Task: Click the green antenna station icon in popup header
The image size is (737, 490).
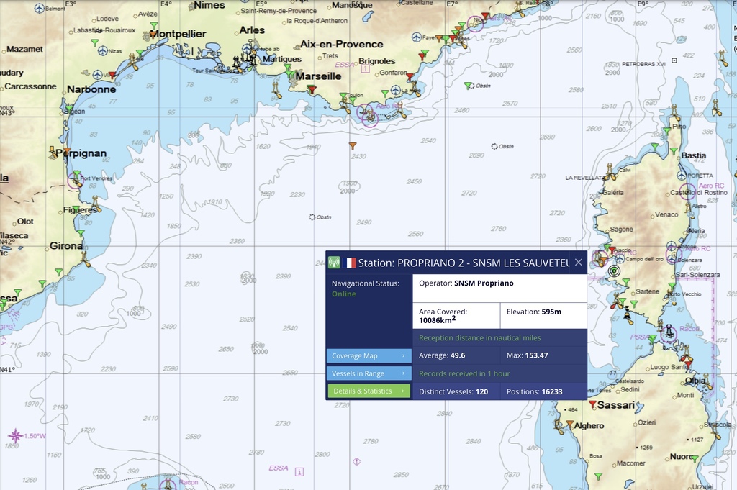Action: (334, 263)
